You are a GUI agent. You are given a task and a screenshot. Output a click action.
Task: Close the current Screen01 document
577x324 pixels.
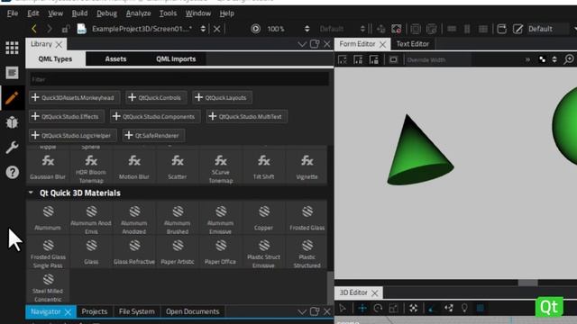click(216, 29)
